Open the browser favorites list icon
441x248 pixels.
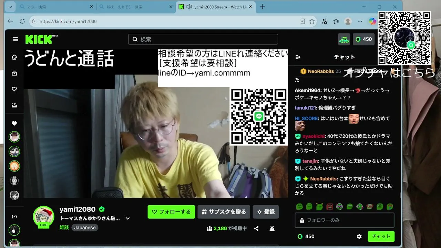(336, 21)
